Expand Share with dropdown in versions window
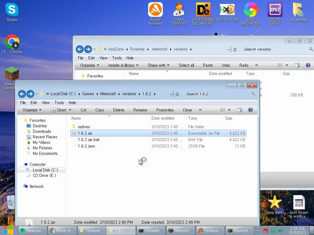This screenshot has width=314, height=235. [x=159, y=65]
